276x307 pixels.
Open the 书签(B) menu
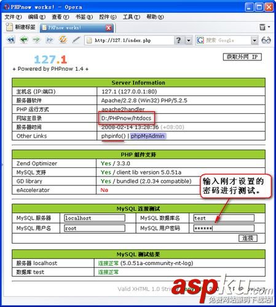click(x=84, y=17)
